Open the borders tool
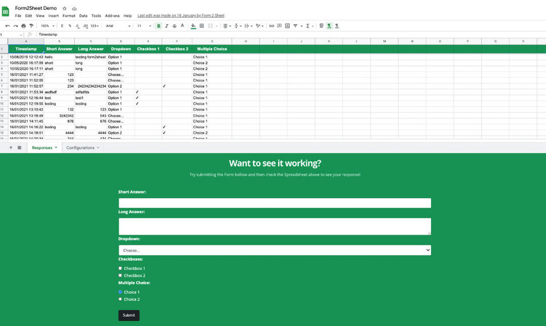 [x=201, y=26]
